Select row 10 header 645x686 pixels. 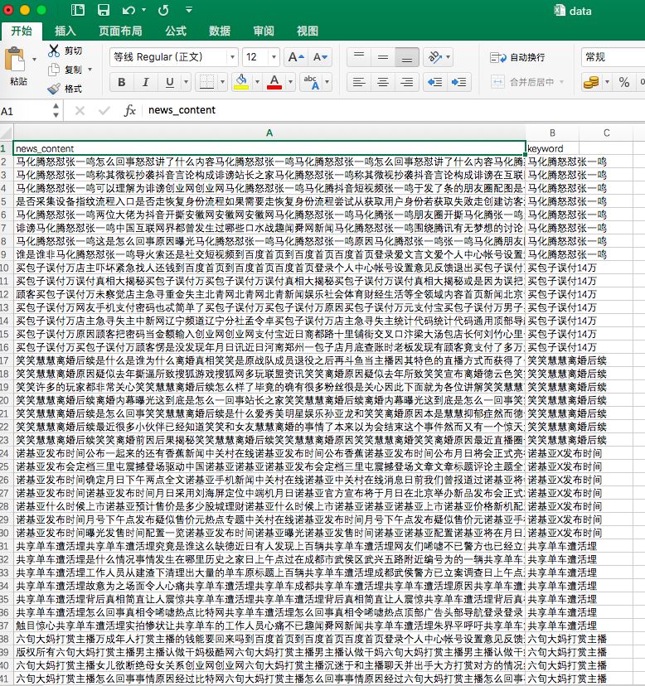click(5, 268)
